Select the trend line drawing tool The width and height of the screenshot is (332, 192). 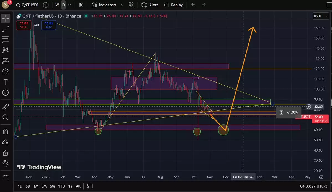tap(5, 29)
